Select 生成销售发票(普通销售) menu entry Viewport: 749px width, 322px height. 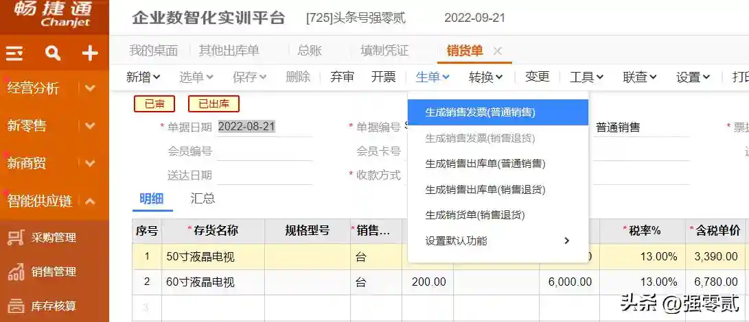(480, 112)
